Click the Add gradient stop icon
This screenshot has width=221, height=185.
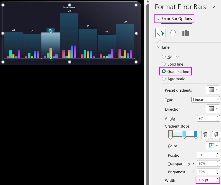tap(205, 135)
